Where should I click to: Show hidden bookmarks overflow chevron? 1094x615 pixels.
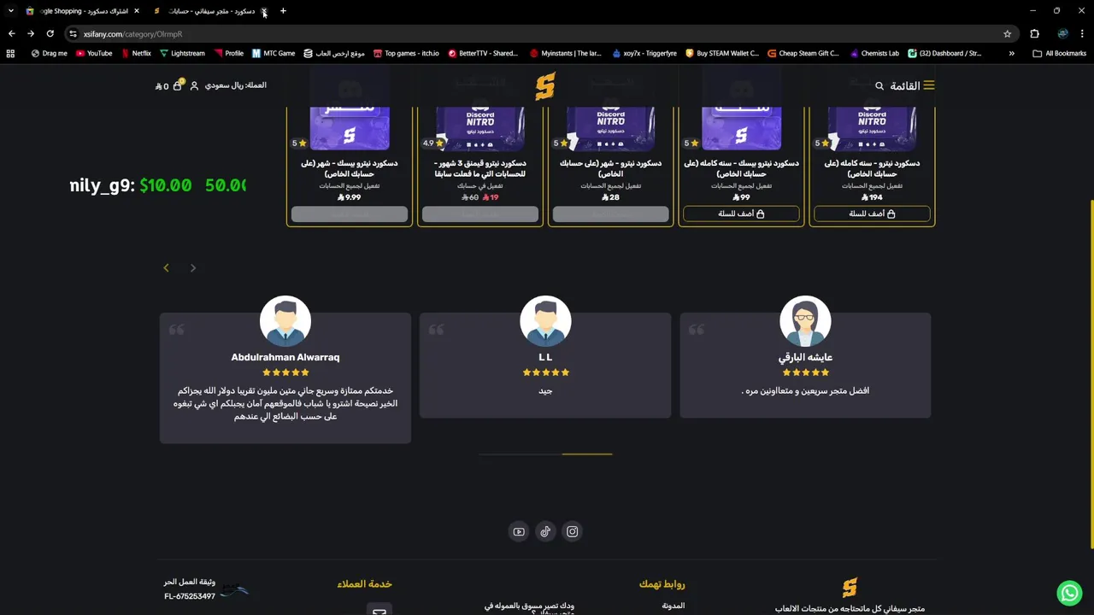1012,53
